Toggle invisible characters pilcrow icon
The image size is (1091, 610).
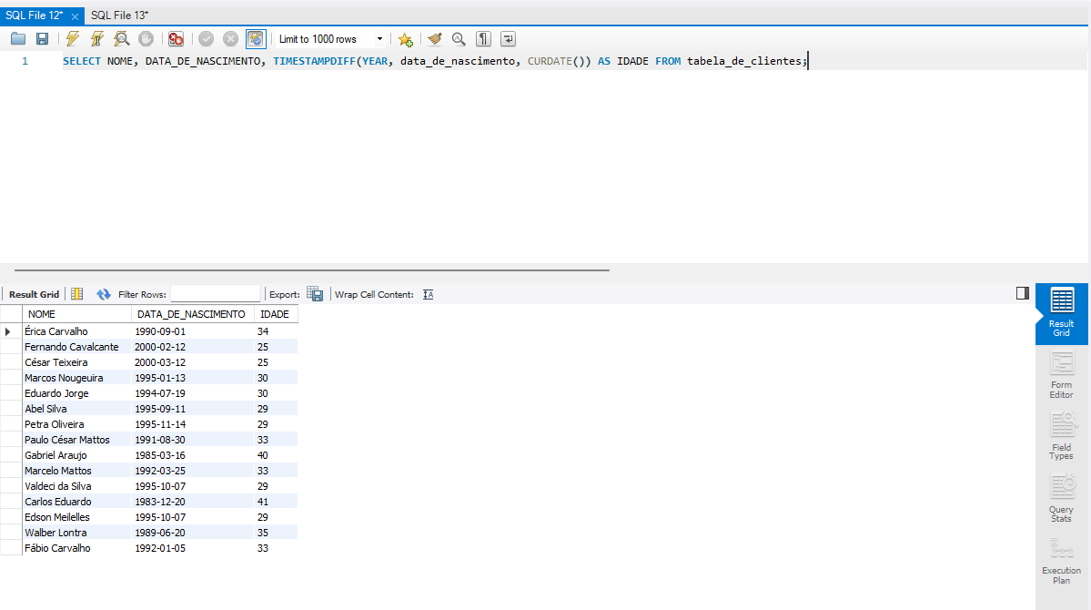(x=483, y=39)
